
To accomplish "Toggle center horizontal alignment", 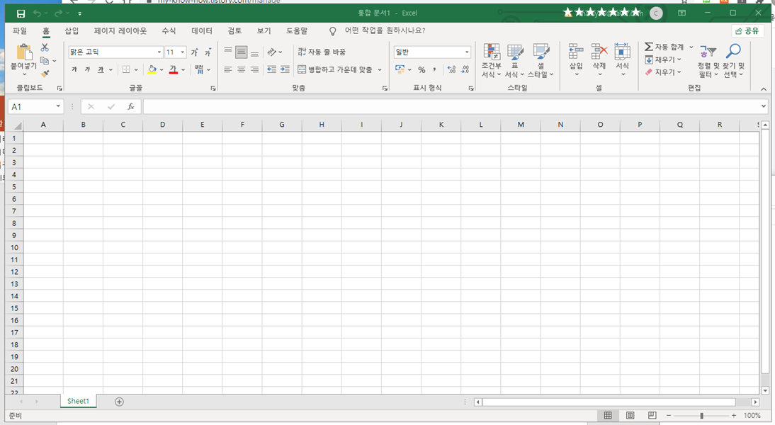I will pyautogui.click(x=241, y=69).
